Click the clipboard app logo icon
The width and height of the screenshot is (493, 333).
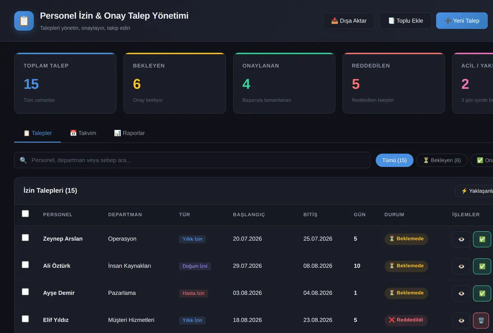click(x=24, y=21)
